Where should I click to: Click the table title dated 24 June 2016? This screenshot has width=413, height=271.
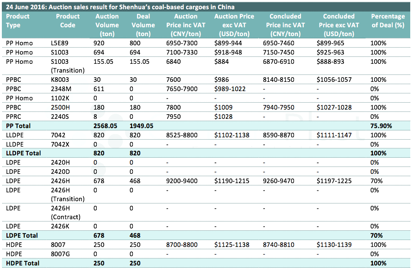tap(120, 7)
